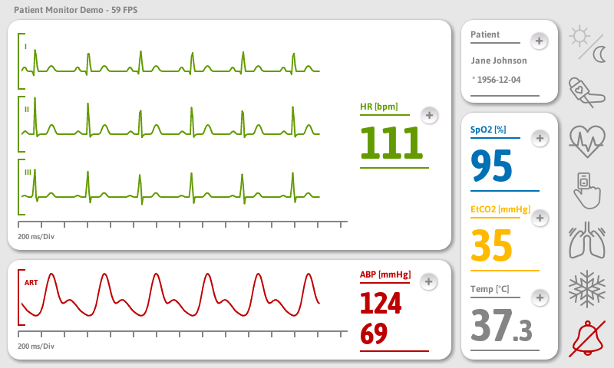Click the red ART pressure waveform
The width and height of the screenshot is (614, 368).
point(169,297)
